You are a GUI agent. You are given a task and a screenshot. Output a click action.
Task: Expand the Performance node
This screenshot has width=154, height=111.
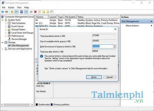pyautogui.click(x=6, y=36)
